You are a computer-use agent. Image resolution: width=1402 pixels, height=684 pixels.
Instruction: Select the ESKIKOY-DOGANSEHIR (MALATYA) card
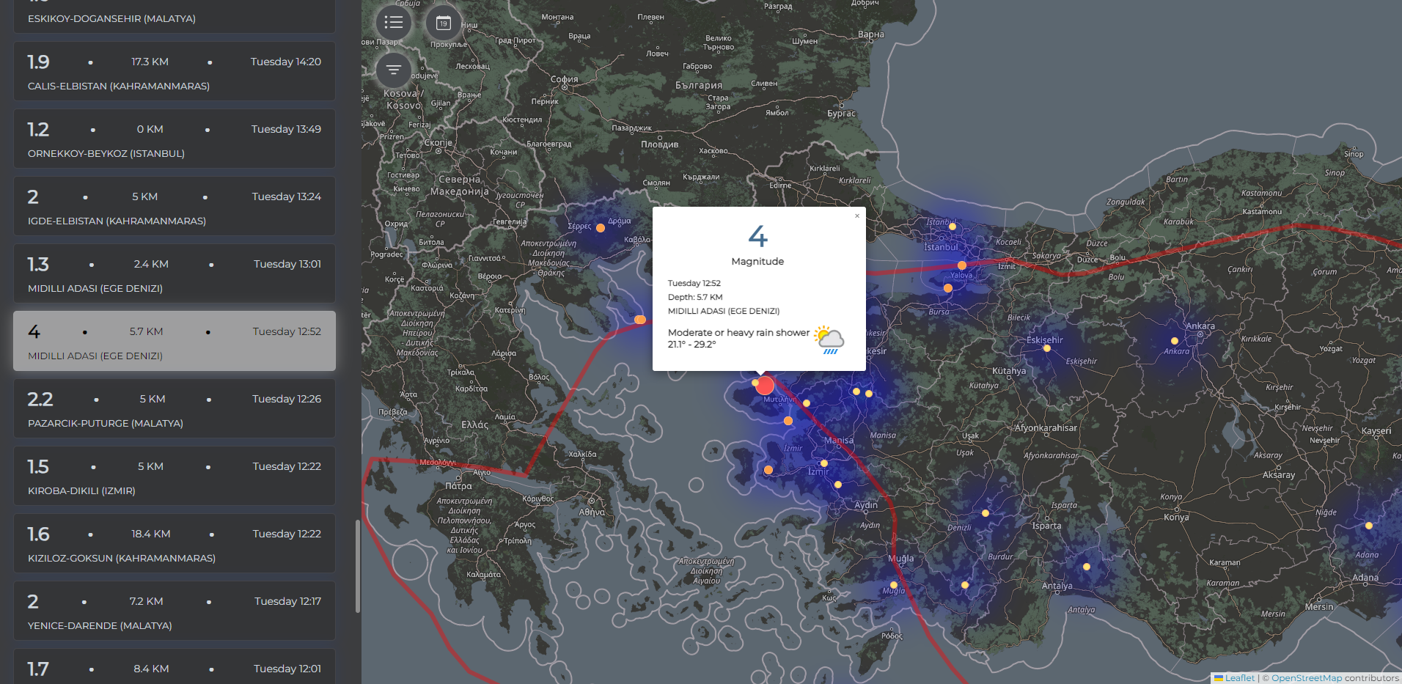(175, 16)
